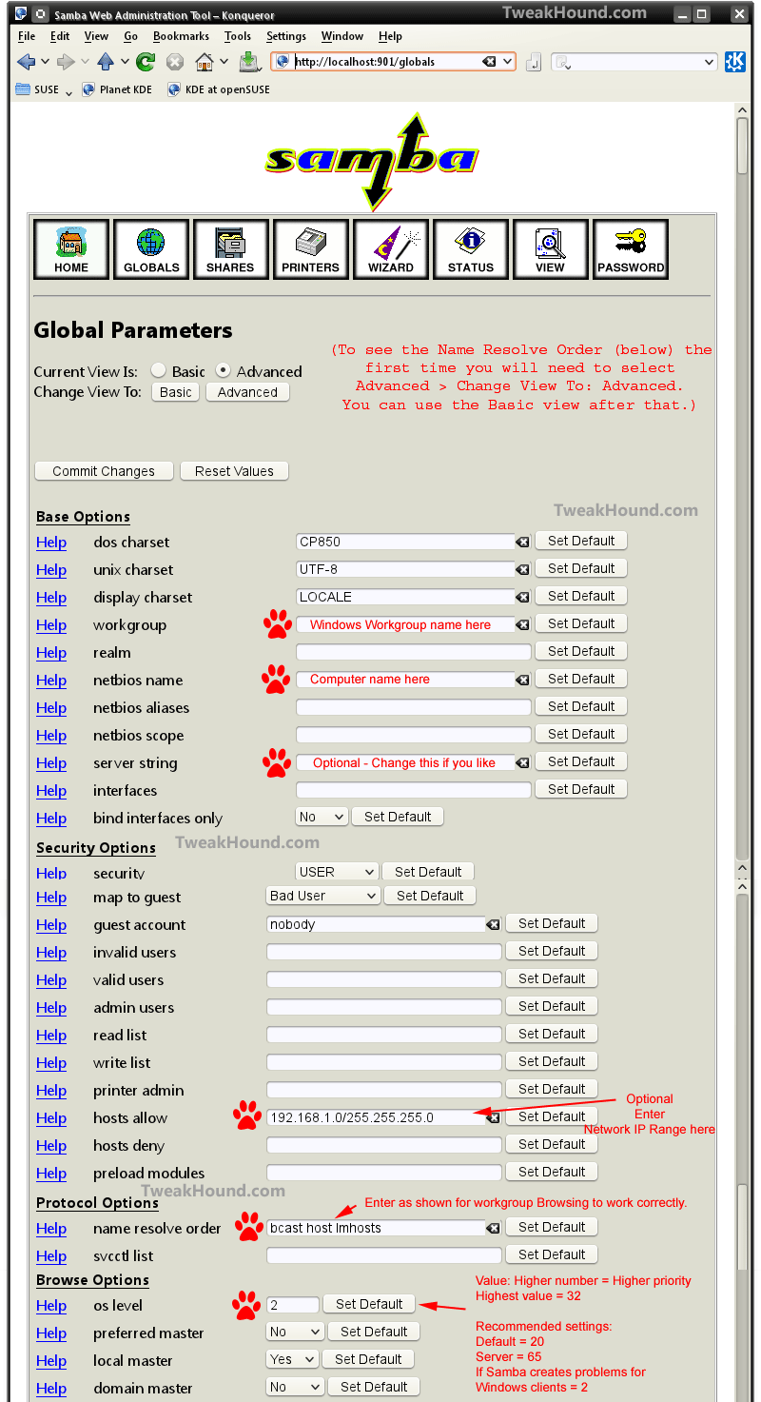This screenshot has height=1402, width=761.
Task: Click the KDE logo throbber icon
Action: pos(735,62)
